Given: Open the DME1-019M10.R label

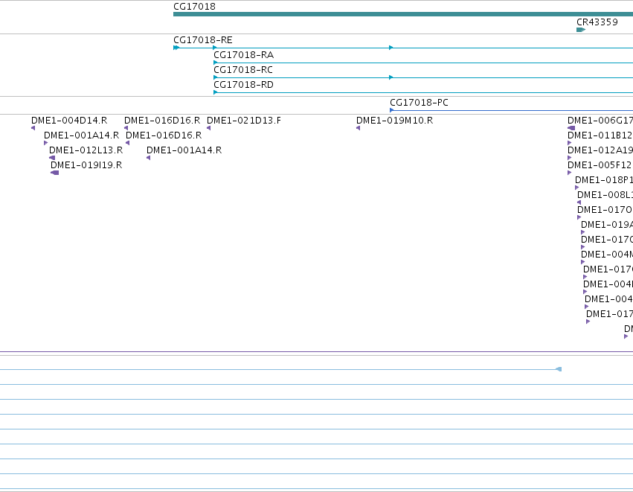Looking at the screenshot, I should (x=394, y=121).
